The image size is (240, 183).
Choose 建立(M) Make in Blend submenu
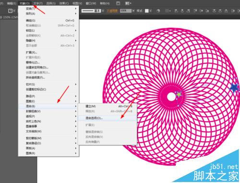click(x=108, y=106)
